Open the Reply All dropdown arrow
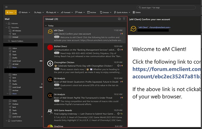 coord(58,13)
